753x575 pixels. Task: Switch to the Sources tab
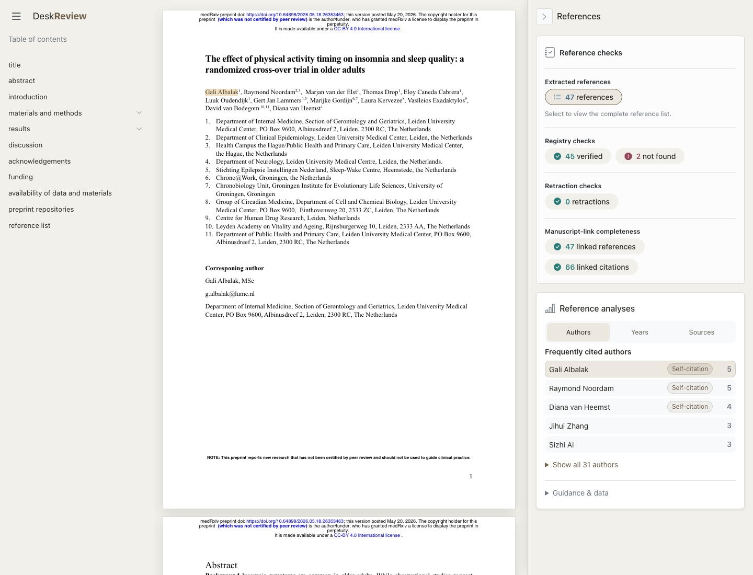tap(701, 332)
